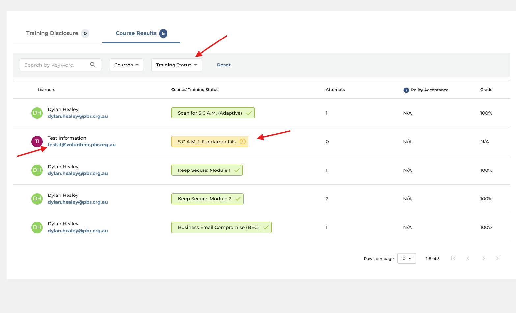516x313 pixels.
Task: Click the next page arrow
Action: click(x=483, y=258)
